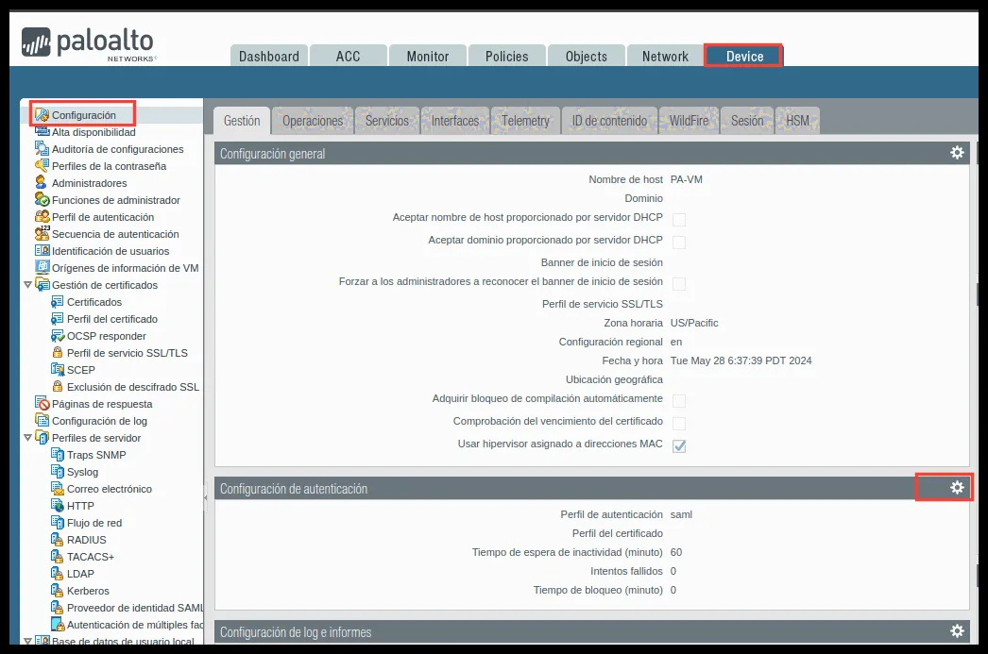
Task: Click the Palo Alto Networks logo
Action: pyautogui.click(x=88, y=44)
